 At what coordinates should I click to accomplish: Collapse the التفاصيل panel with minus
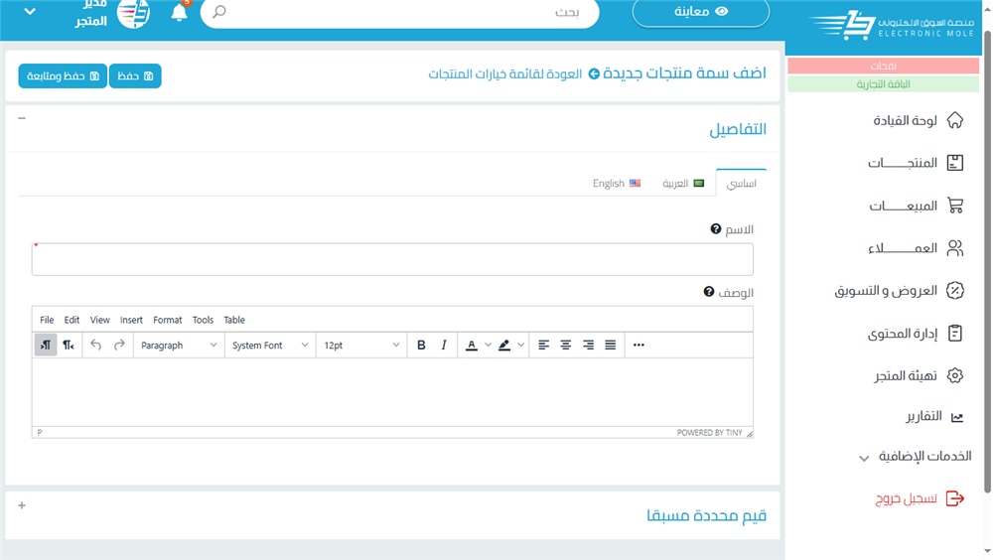22,118
